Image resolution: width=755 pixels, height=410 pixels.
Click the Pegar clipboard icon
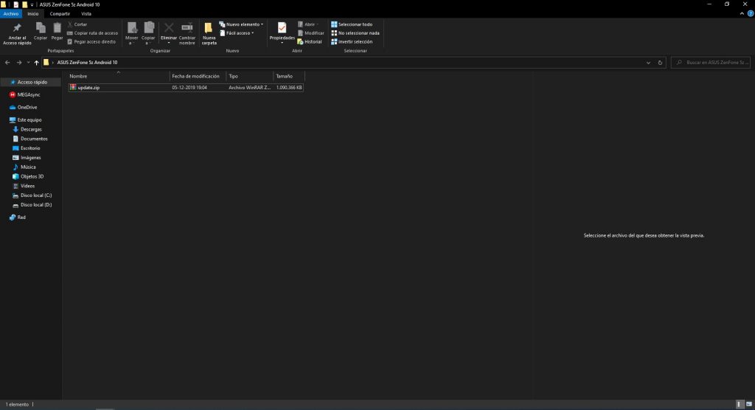tap(57, 28)
